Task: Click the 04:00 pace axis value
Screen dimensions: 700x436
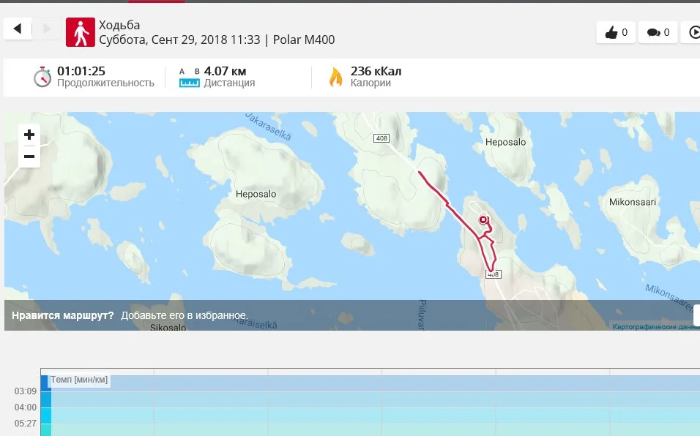Action: click(26, 407)
